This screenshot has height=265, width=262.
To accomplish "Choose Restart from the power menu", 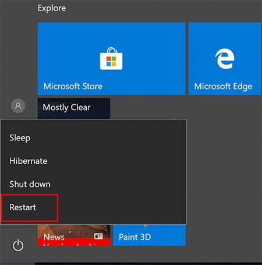I will click(94, 207).
